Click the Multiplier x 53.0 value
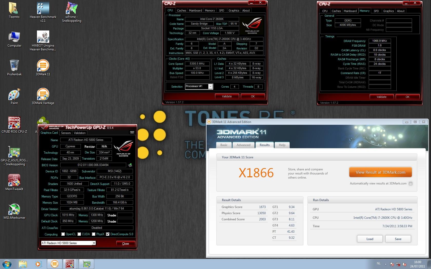The height and width of the screenshot is (269, 431). pyautogui.click(x=197, y=68)
